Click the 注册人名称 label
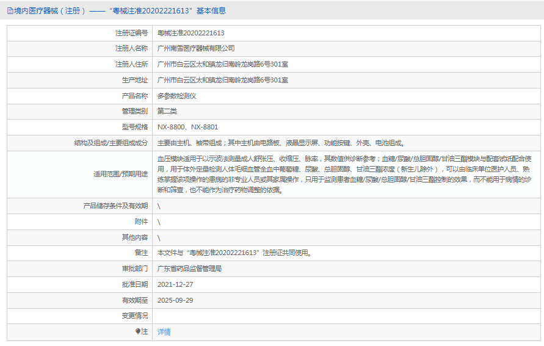The height and width of the screenshot is (346, 544). point(131,49)
